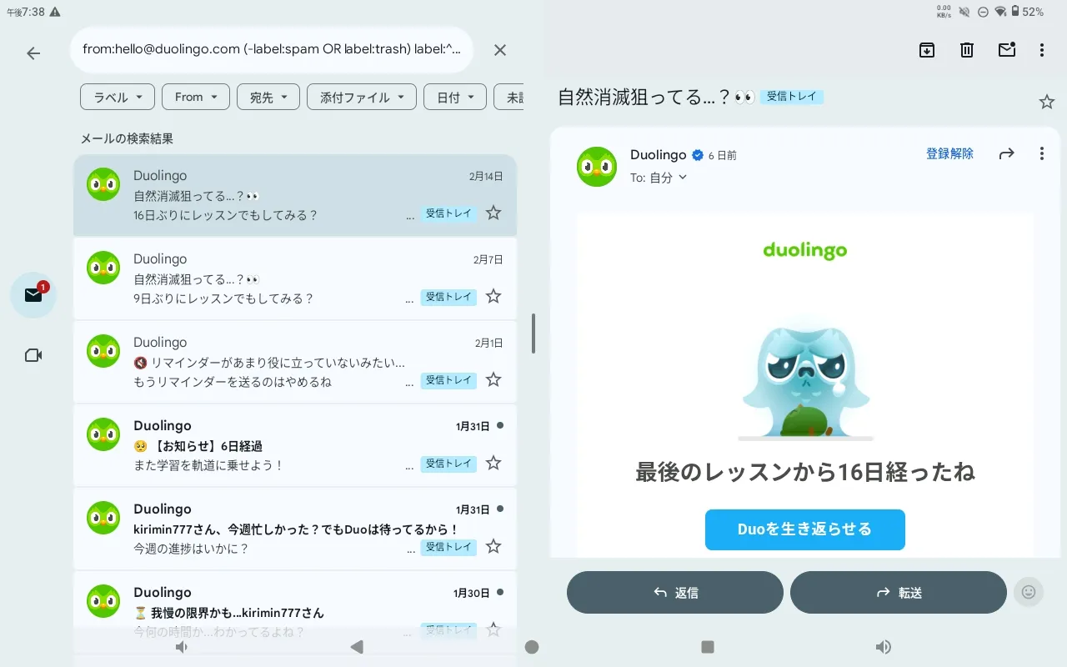
Task: Switch to the Meet video tab
Action: point(33,355)
